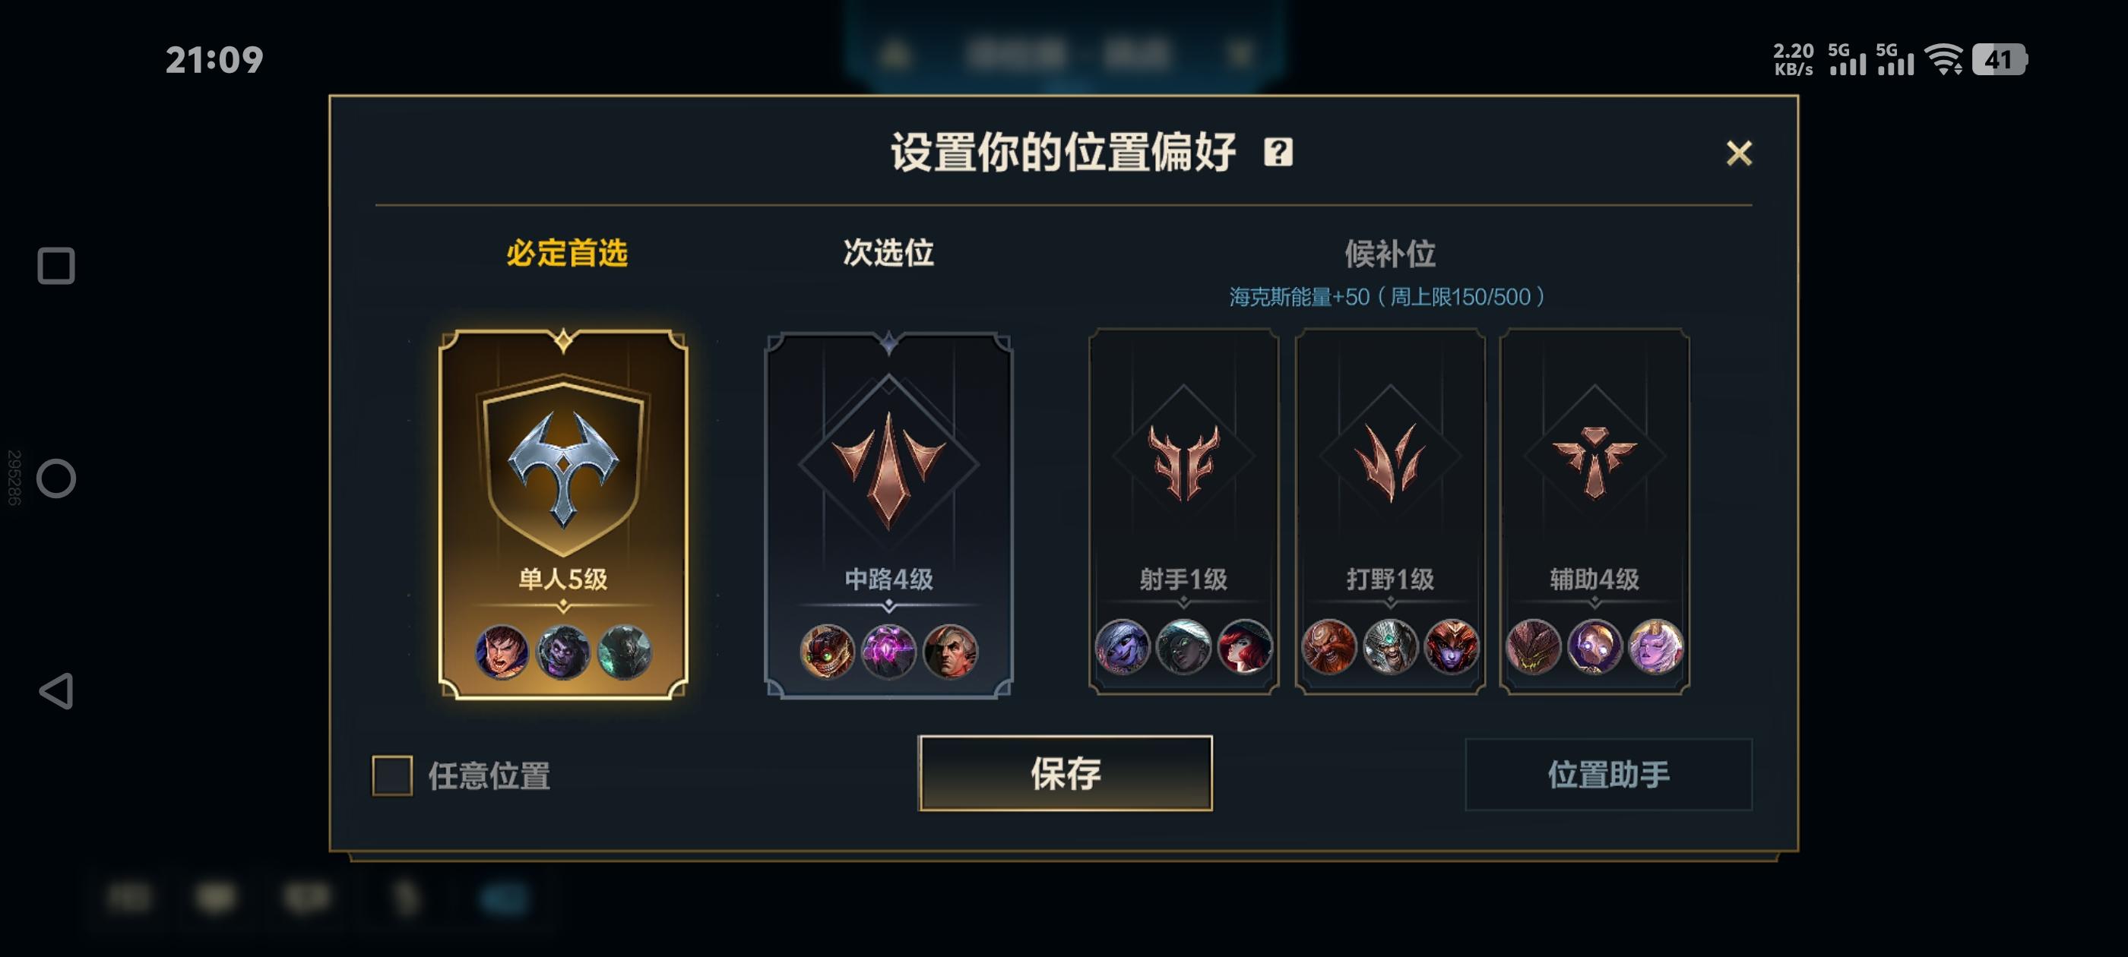Close the position preference dialog
Image resolution: width=2128 pixels, height=957 pixels.
tap(1739, 153)
